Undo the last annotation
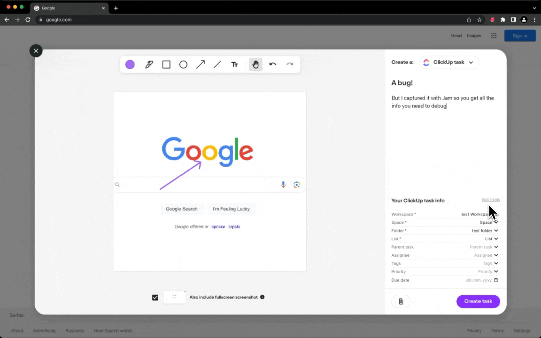This screenshot has height=338, width=541. pos(272,64)
